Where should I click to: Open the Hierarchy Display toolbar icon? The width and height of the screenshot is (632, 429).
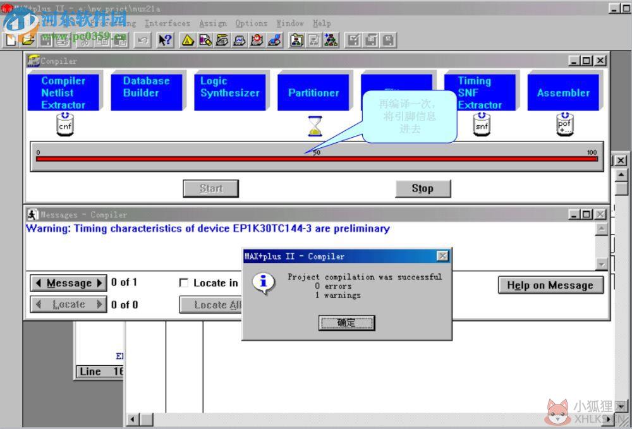point(188,40)
